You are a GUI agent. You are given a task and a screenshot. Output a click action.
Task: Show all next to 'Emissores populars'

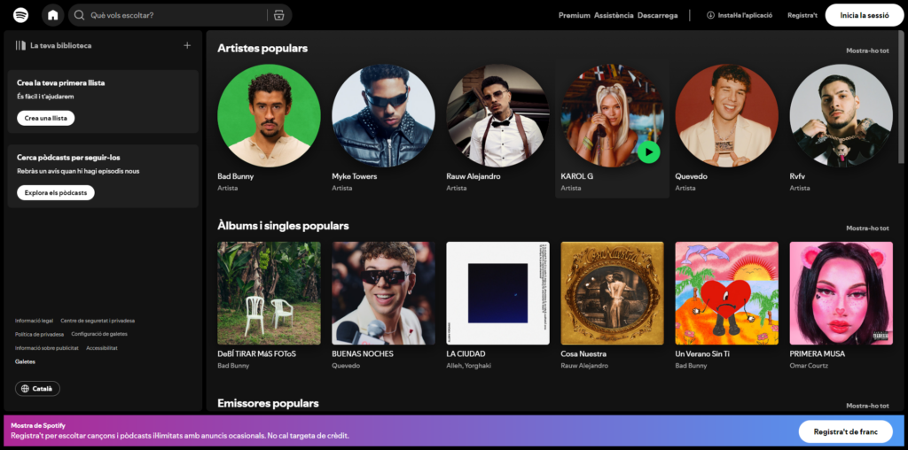tap(867, 406)
